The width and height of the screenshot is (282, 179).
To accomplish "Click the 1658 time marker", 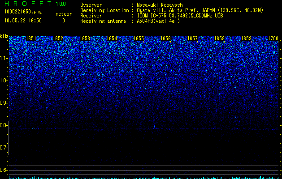I will coord(220,38).
